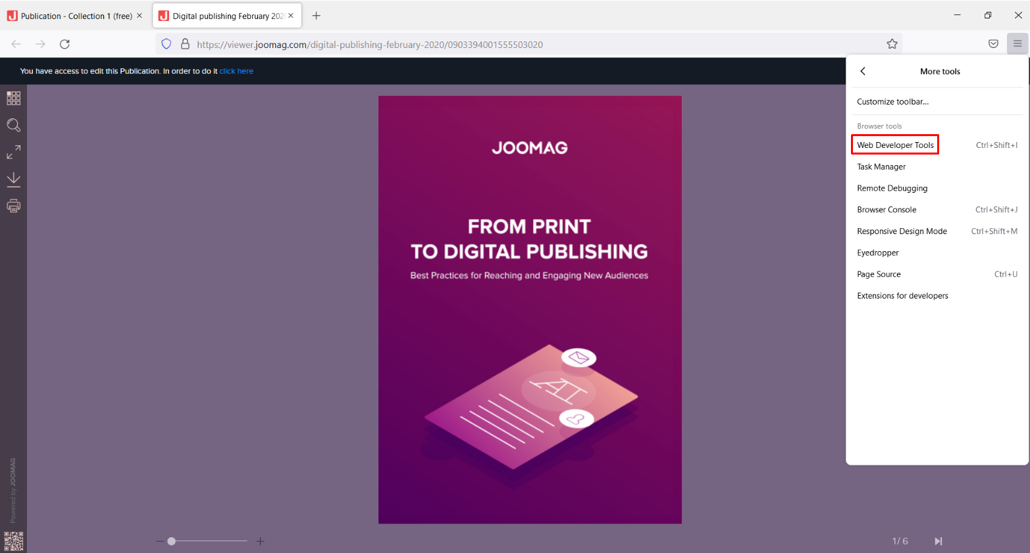
Task: Print the publication using printer icon
Action: (13, 206)
